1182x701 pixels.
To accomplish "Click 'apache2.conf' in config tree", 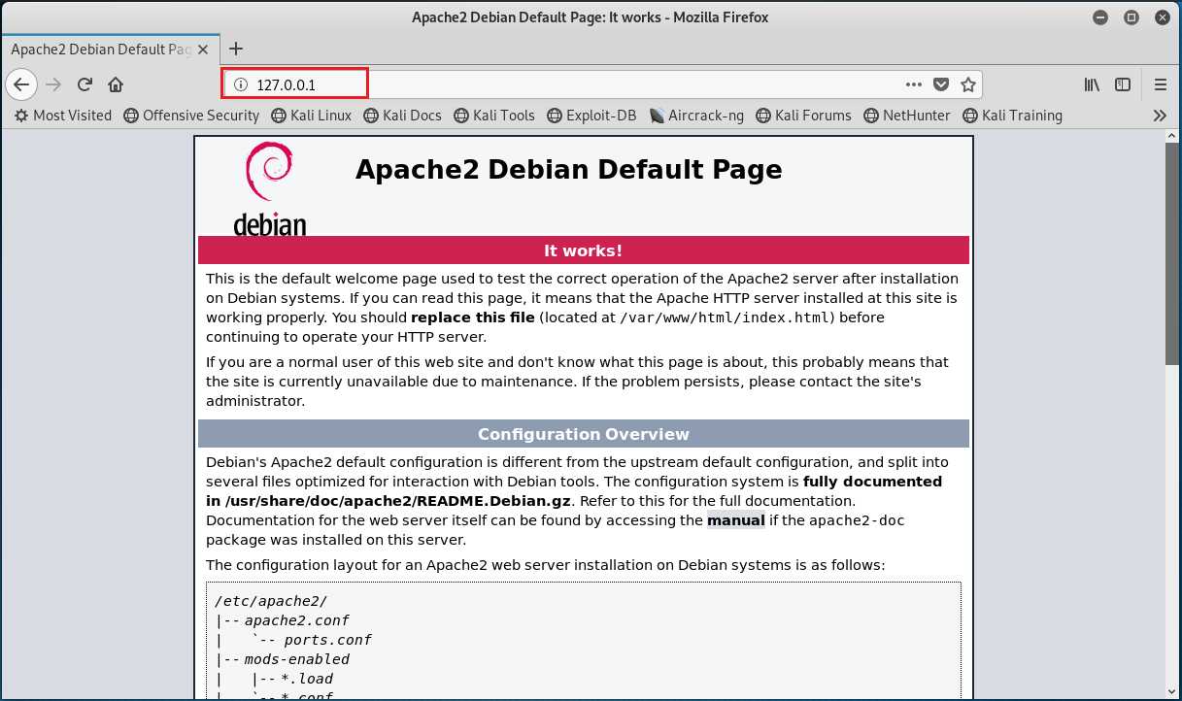I will (296, 620).
